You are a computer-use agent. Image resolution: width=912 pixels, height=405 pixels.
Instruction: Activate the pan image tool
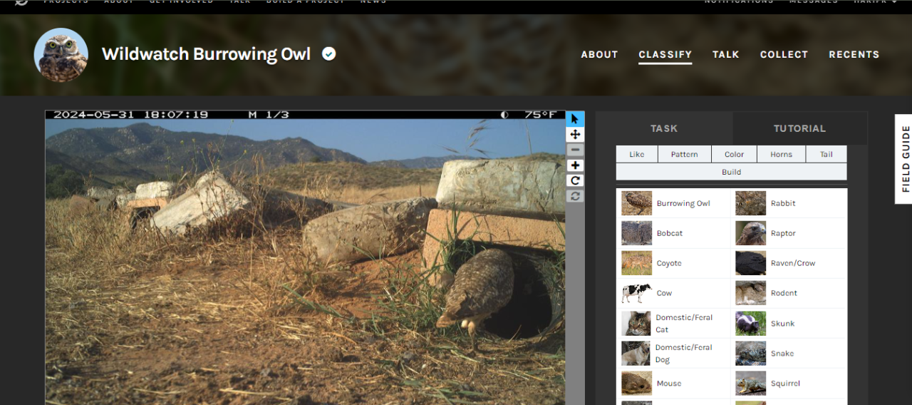(575, 134)
